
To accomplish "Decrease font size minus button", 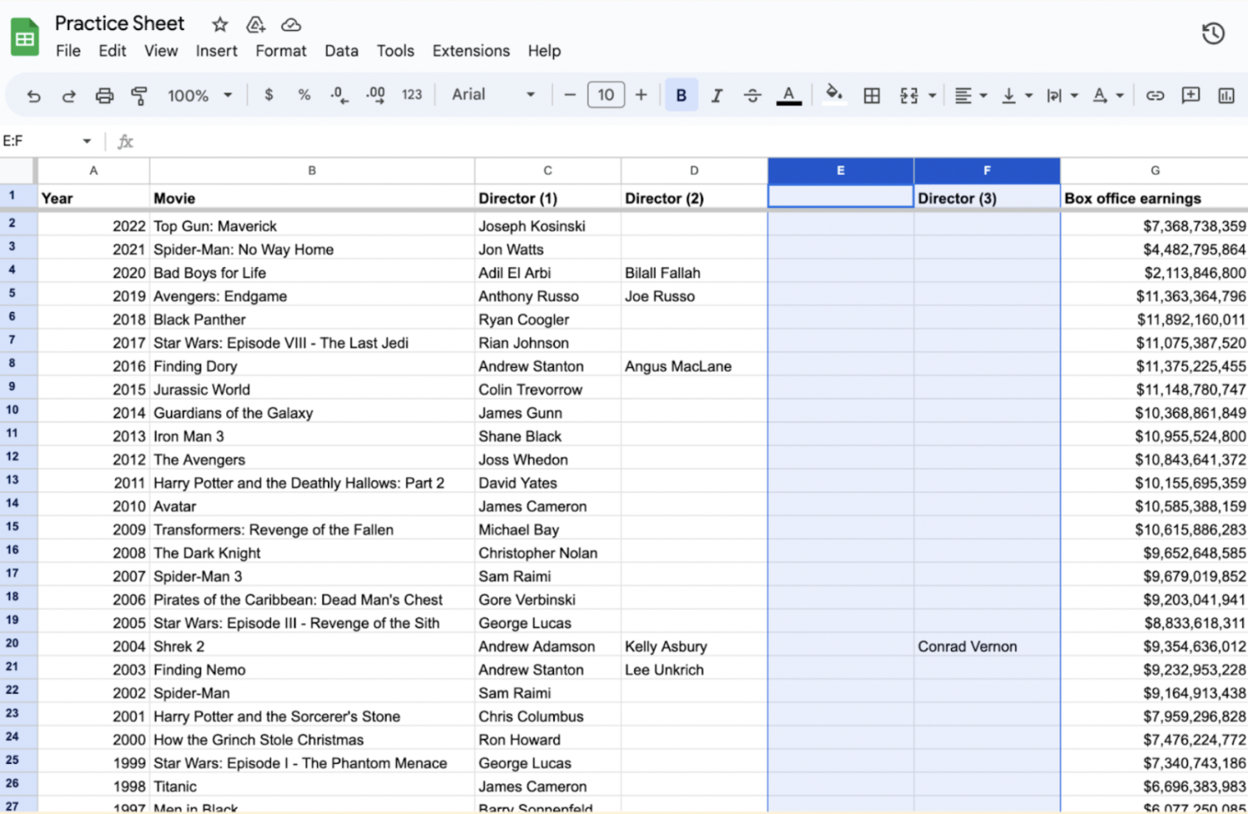I will [x=570, y=95].
